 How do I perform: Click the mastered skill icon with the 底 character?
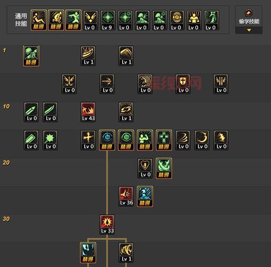(x=31, y=56)
